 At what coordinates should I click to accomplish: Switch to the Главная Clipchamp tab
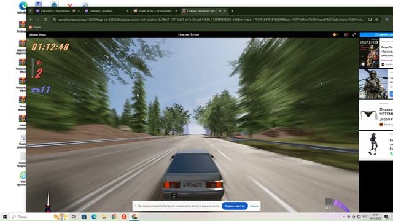coord(106,11)
